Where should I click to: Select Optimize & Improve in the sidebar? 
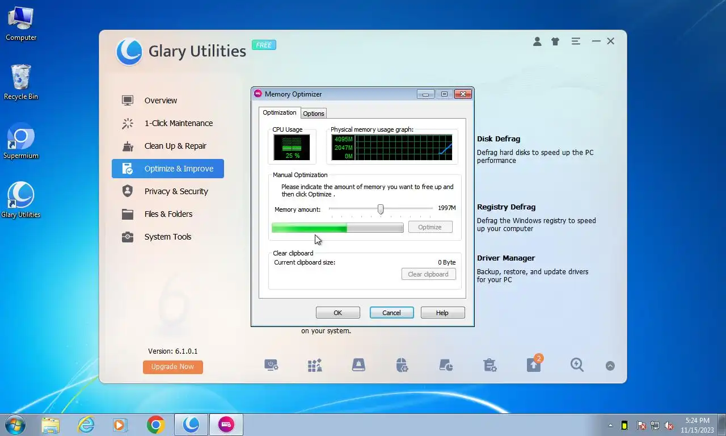(x=168, y=169)
